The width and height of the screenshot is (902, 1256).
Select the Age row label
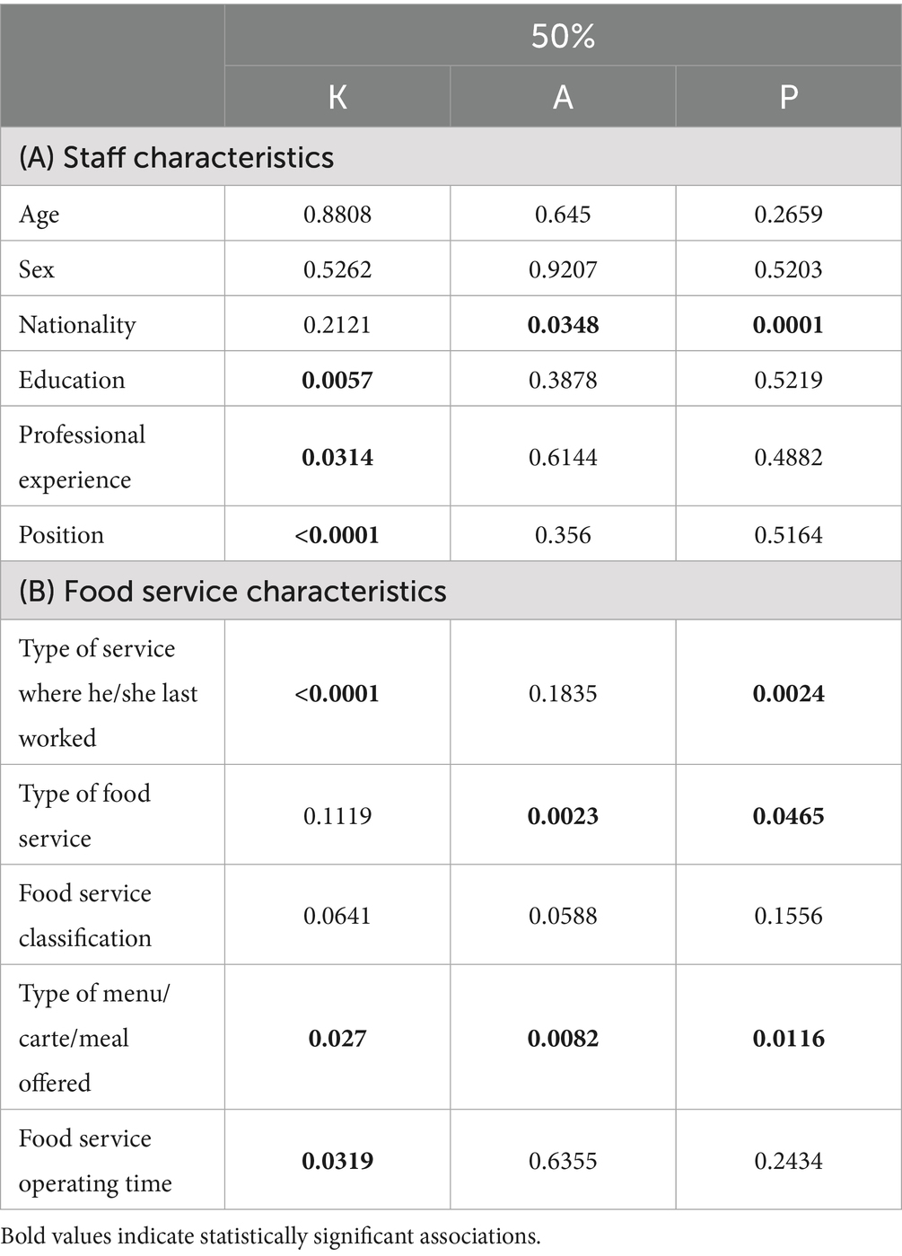[x=39, y=215]
